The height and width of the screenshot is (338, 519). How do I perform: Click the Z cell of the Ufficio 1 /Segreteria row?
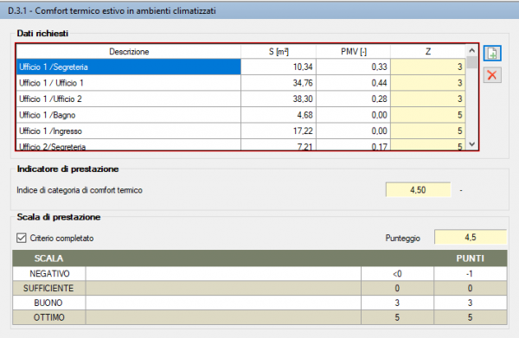pyautogui.click(x=428, y=67)
